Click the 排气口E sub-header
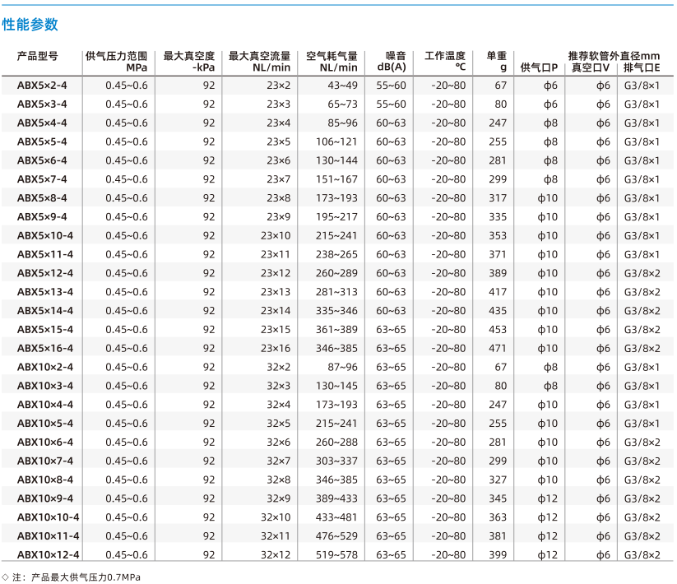The image size is (677, 584). click(x=642, y=67)
